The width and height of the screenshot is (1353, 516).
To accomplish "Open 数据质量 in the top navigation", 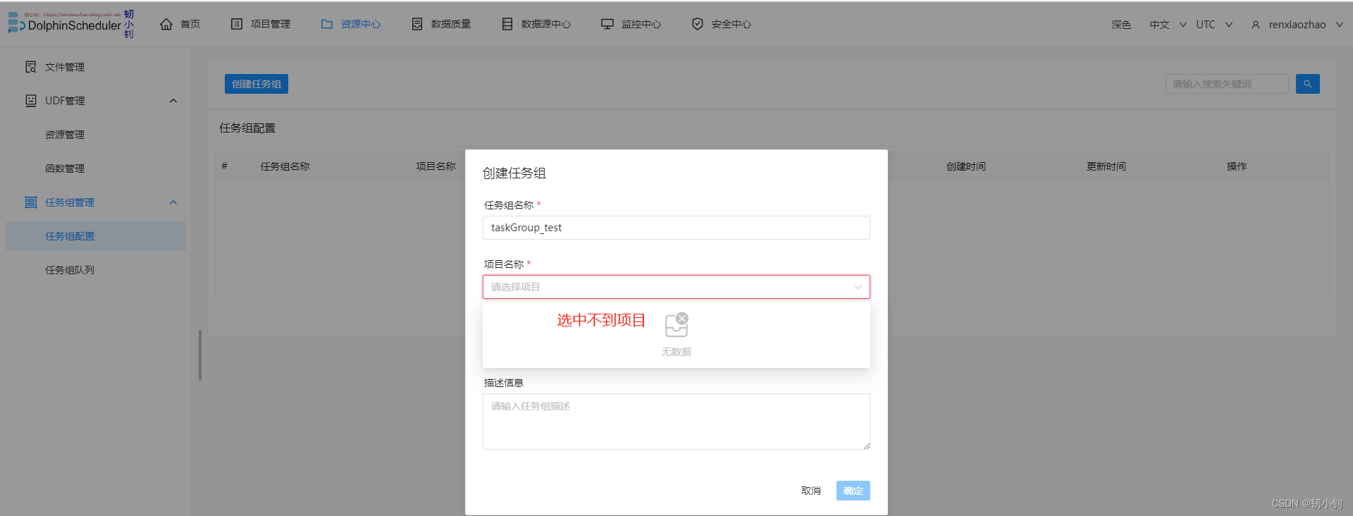I will pyautogui.click(x=451, y=24).
